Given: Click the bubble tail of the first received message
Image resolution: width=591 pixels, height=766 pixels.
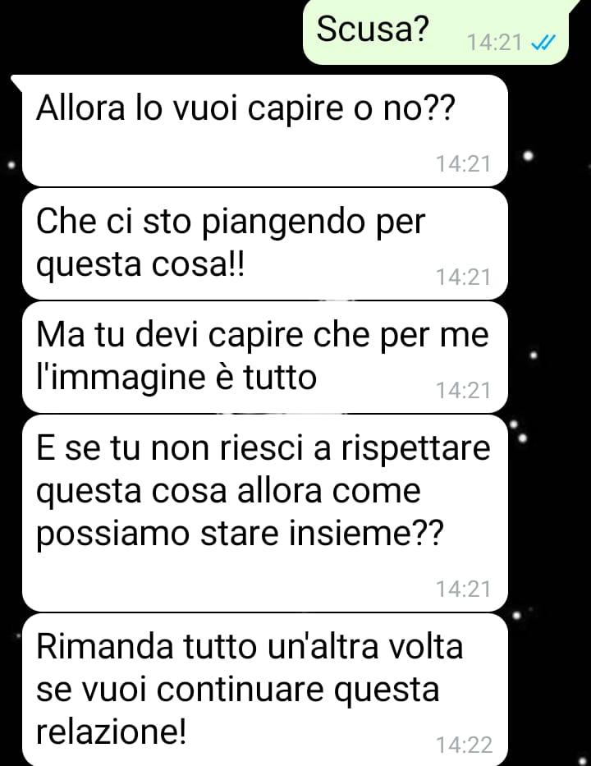Looking at the screenshot, I should click(16, 82).
